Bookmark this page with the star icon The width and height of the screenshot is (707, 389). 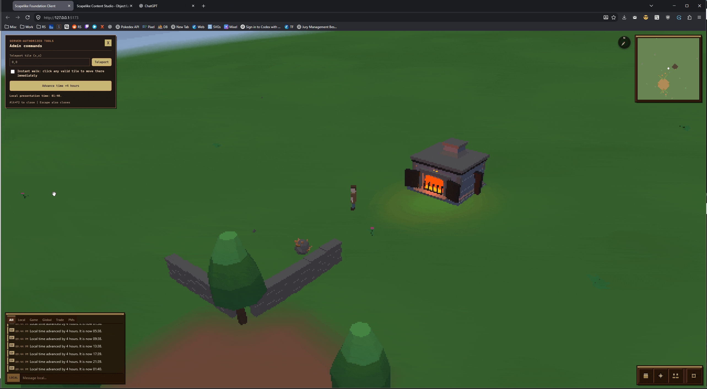614,17
